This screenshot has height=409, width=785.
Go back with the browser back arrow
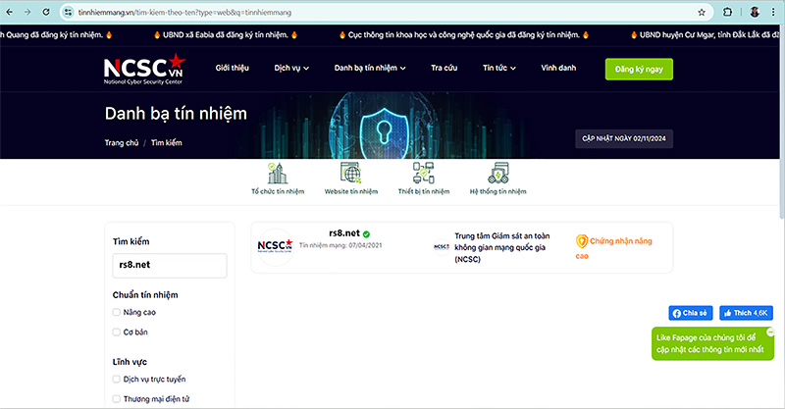pos(9,12)
